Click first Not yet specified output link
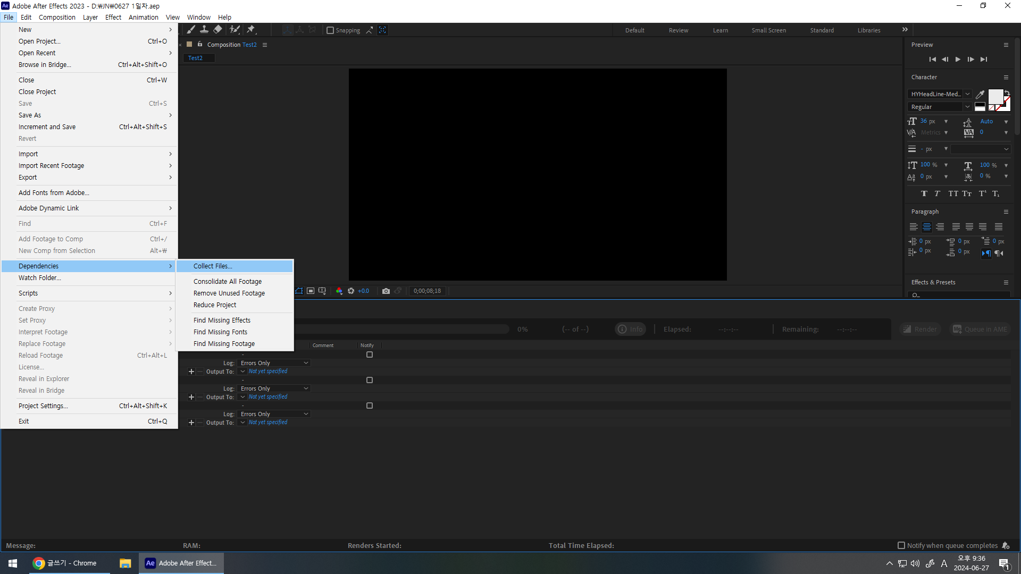This screenshot has height=574, width=1021. pyautogui.click(x=268, y=372)
